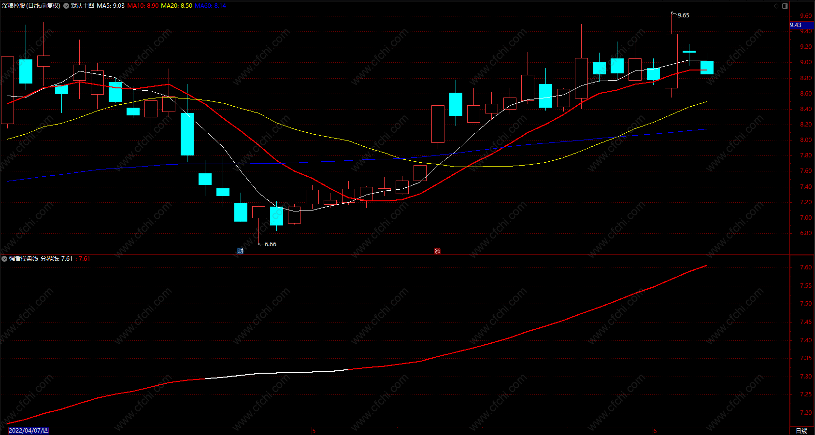Click the 6.66 low price annotation
Image resolution: width=815 pixels, height=435 pixels.
271,244
